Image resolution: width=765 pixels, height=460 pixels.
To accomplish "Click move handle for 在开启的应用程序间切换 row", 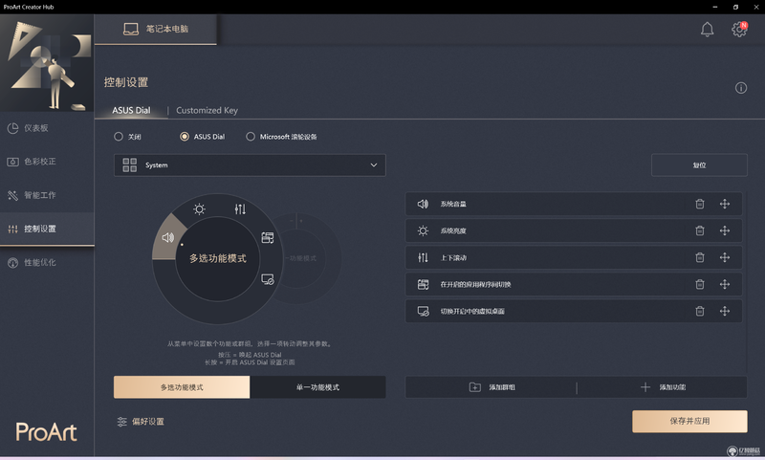I will pos(725,284).
